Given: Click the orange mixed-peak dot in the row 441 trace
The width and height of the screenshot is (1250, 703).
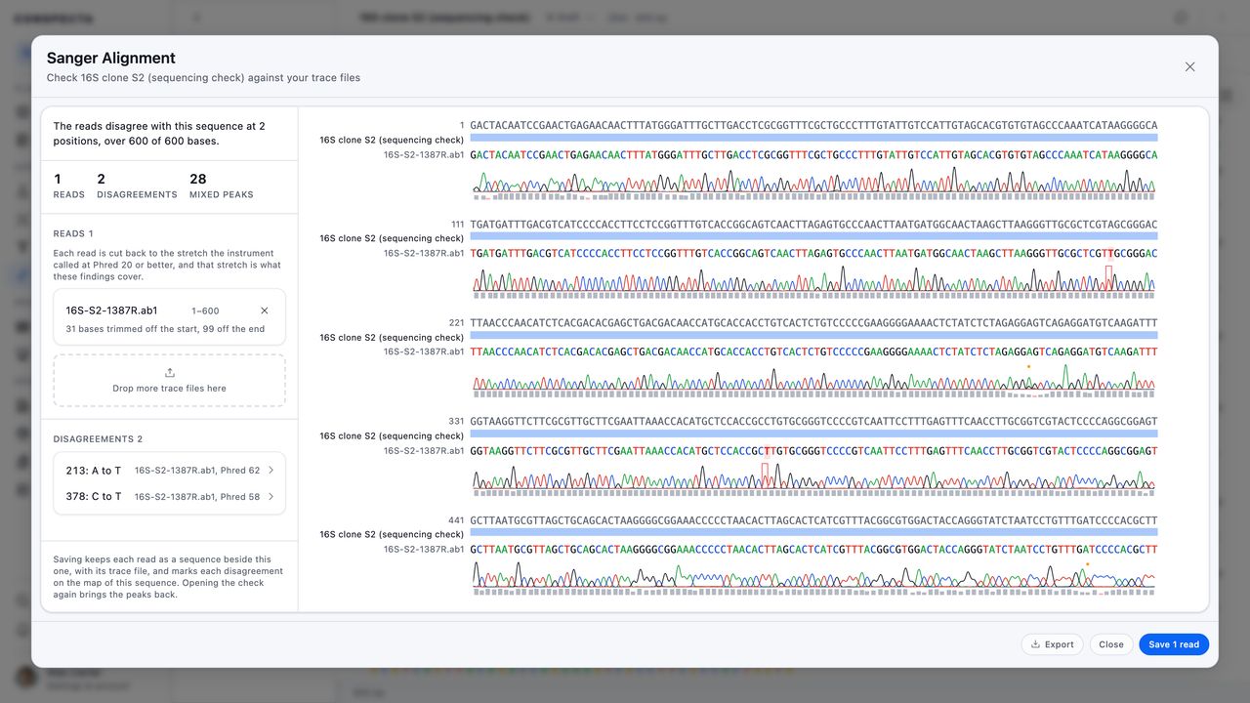Looking at the screenshot, I should coord(1087,563).
